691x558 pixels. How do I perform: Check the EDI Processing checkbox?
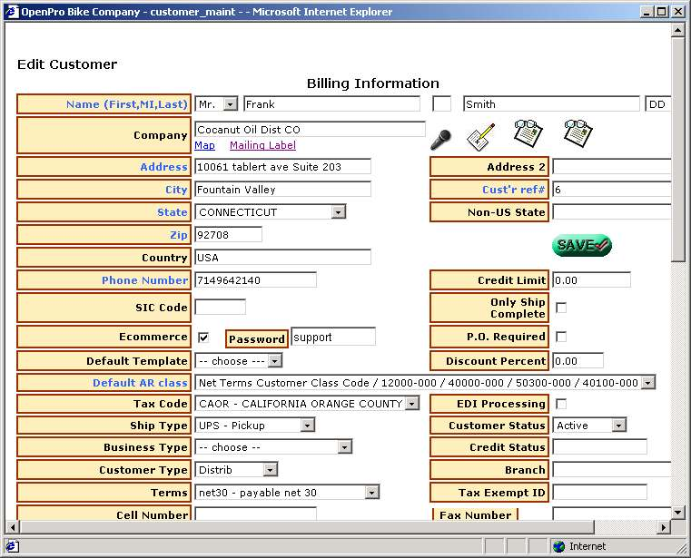coord(561,404)
